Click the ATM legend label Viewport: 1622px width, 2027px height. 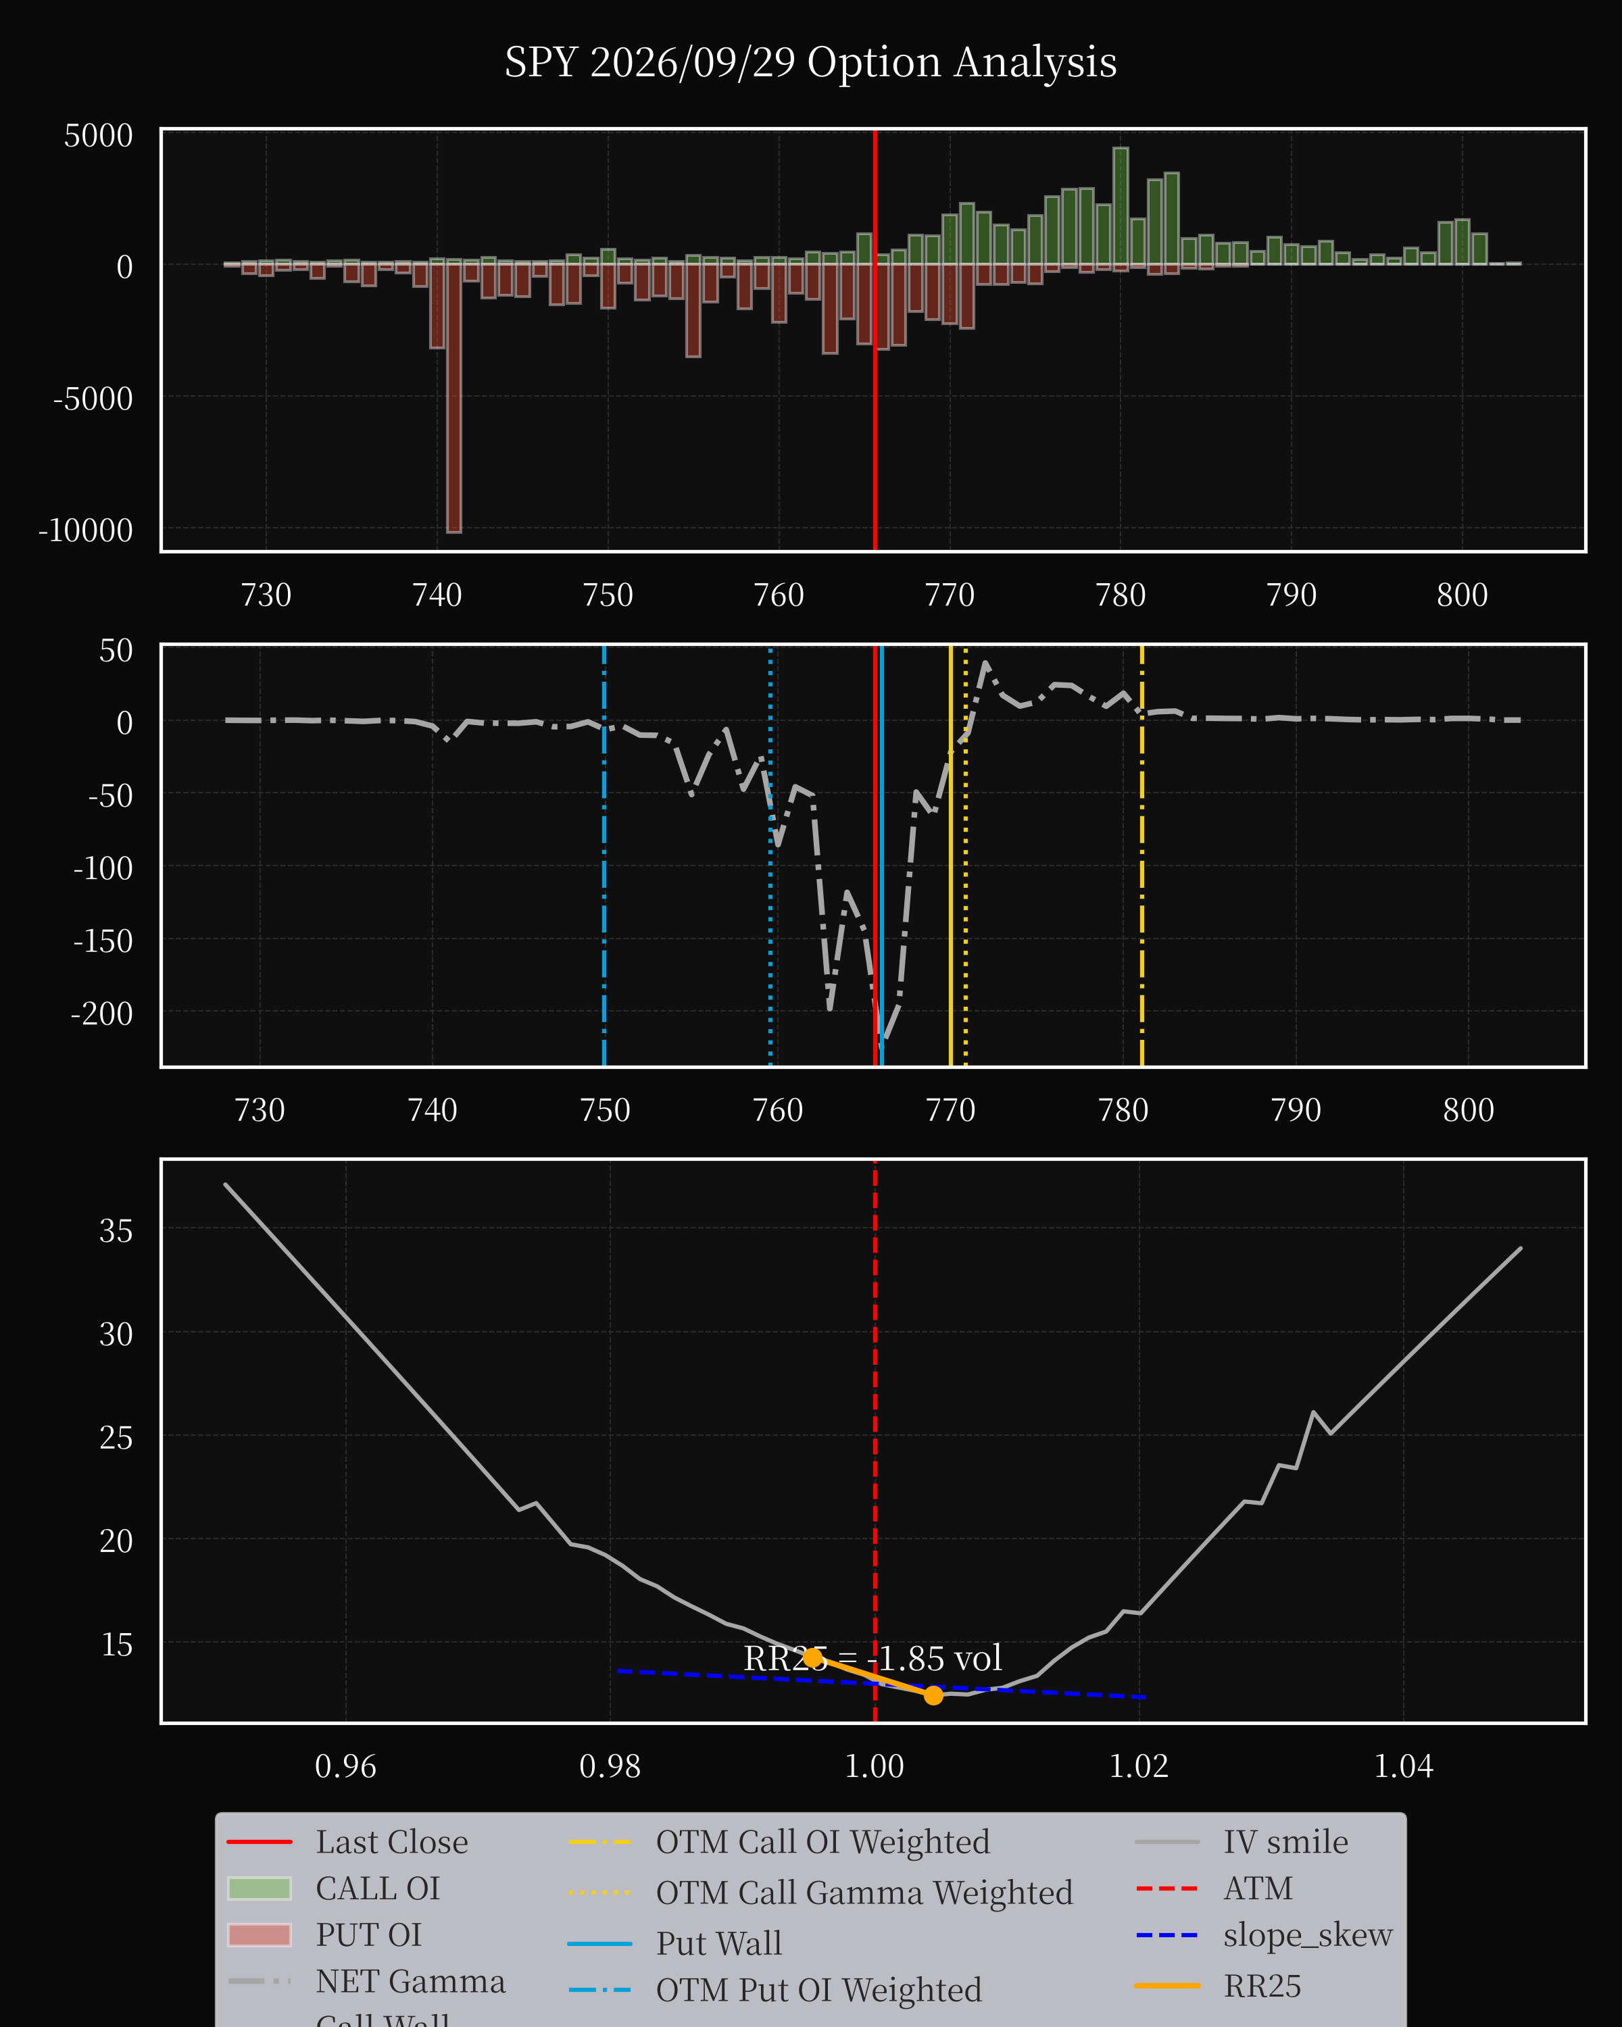coord(1257,1888)
